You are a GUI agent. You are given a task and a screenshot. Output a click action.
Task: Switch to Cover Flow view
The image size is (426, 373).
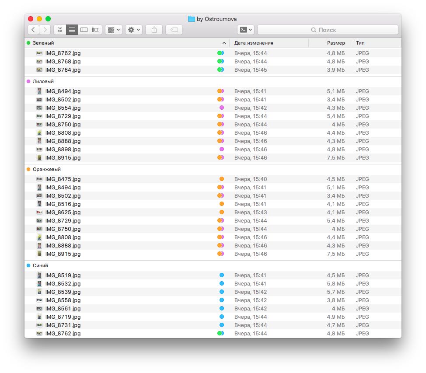pyautogui.click(x=96, y=30)
